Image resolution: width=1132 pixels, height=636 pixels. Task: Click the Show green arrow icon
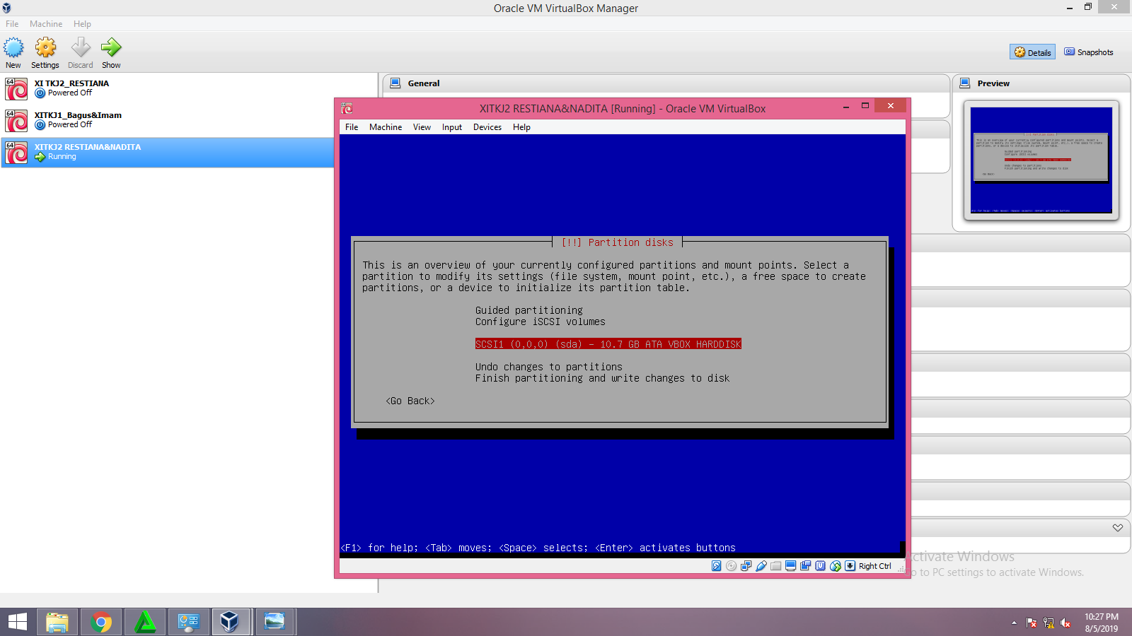pyautogui.click(x=111, y=48)
